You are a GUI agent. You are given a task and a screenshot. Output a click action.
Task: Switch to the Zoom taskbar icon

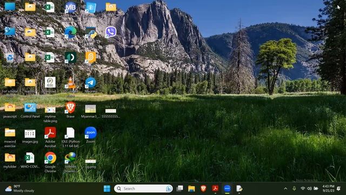[227, 188]
